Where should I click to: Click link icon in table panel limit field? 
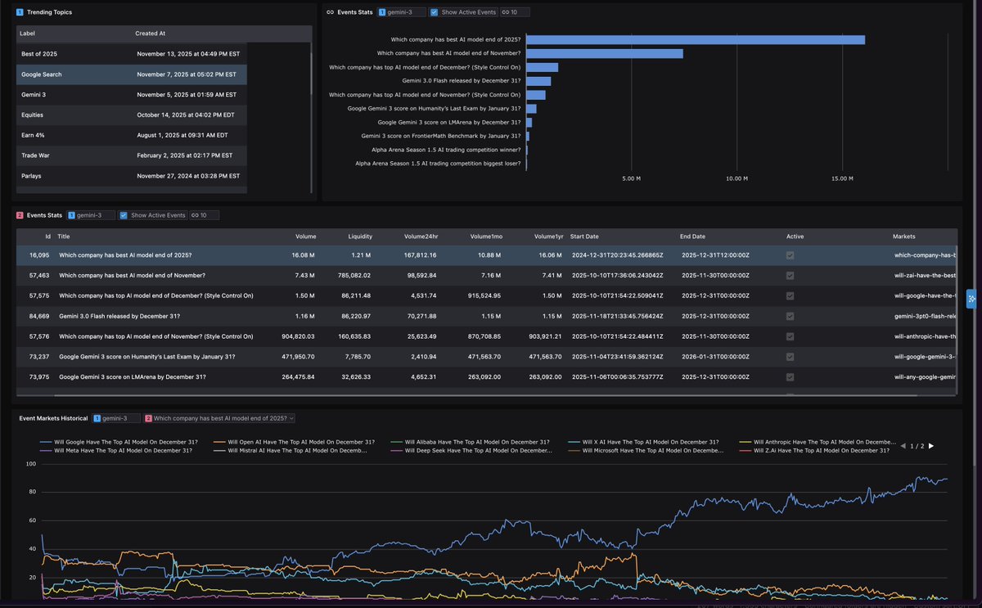coord(194,215)
